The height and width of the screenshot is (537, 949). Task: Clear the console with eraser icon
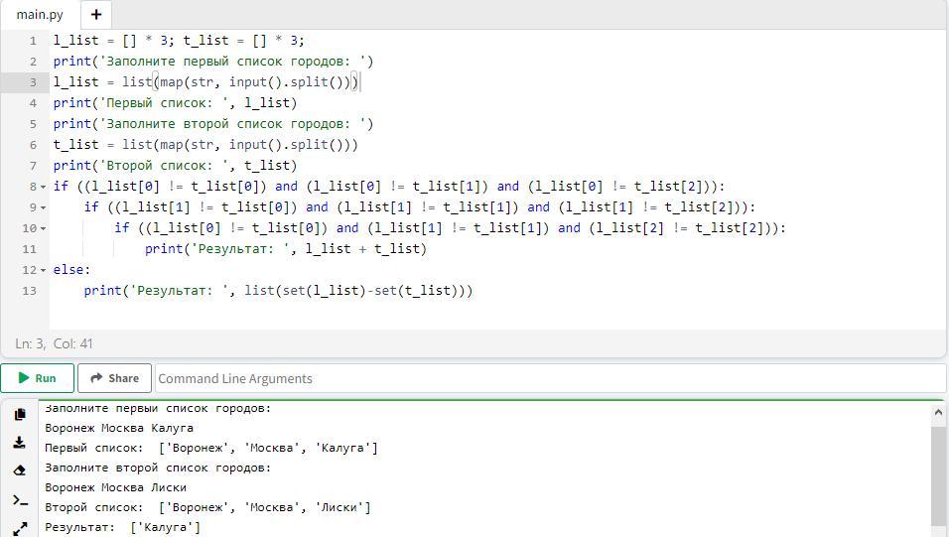tap(20, 470)
